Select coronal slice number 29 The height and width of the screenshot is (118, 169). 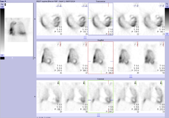49,97
